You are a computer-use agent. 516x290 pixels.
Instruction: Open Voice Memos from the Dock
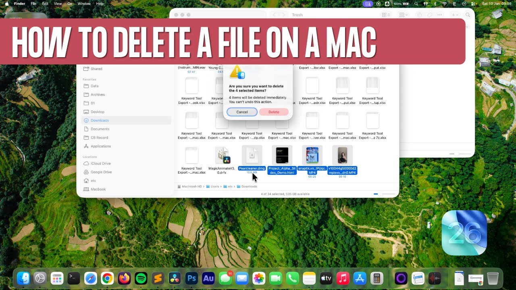(x=435, y=278)
